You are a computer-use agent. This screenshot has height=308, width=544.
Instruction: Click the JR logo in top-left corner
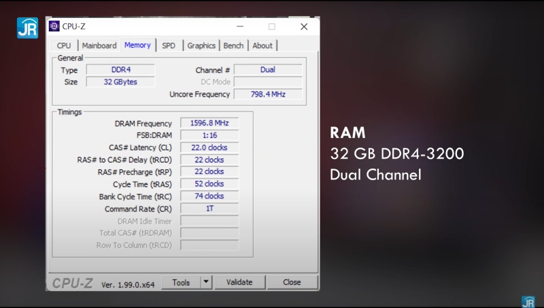pos(27,27)
